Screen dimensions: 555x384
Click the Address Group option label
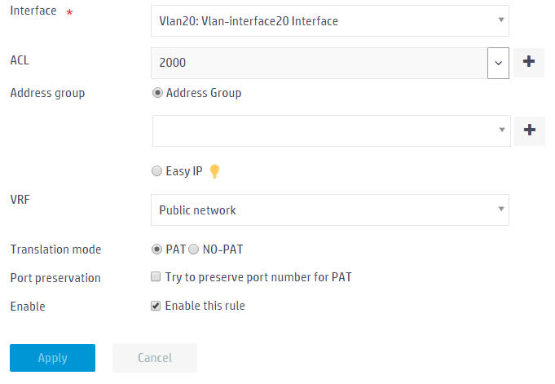(x=204, y=93)
